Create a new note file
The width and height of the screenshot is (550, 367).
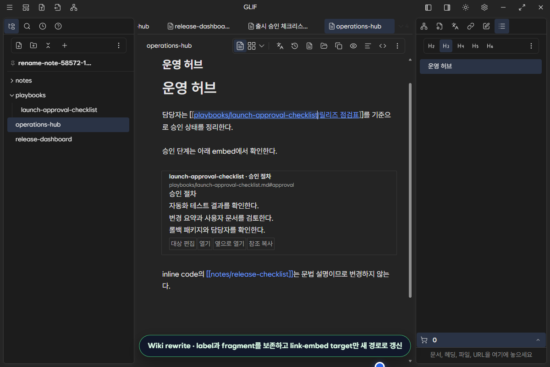click(x=19, y=45)
